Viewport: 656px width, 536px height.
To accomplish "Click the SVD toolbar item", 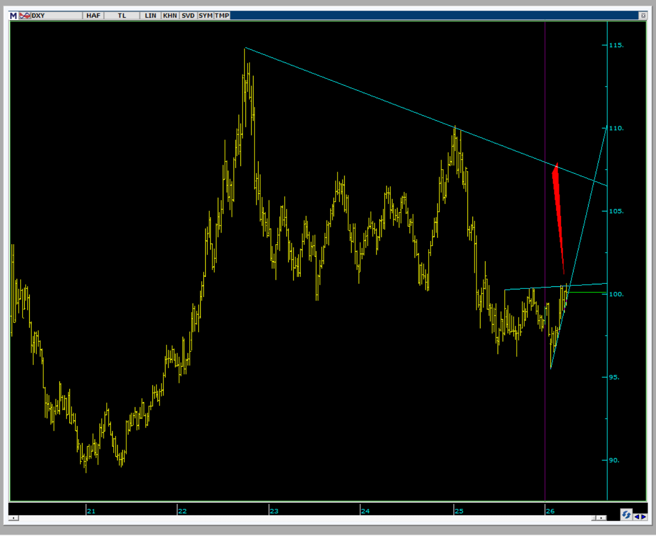I will [188, 16].
